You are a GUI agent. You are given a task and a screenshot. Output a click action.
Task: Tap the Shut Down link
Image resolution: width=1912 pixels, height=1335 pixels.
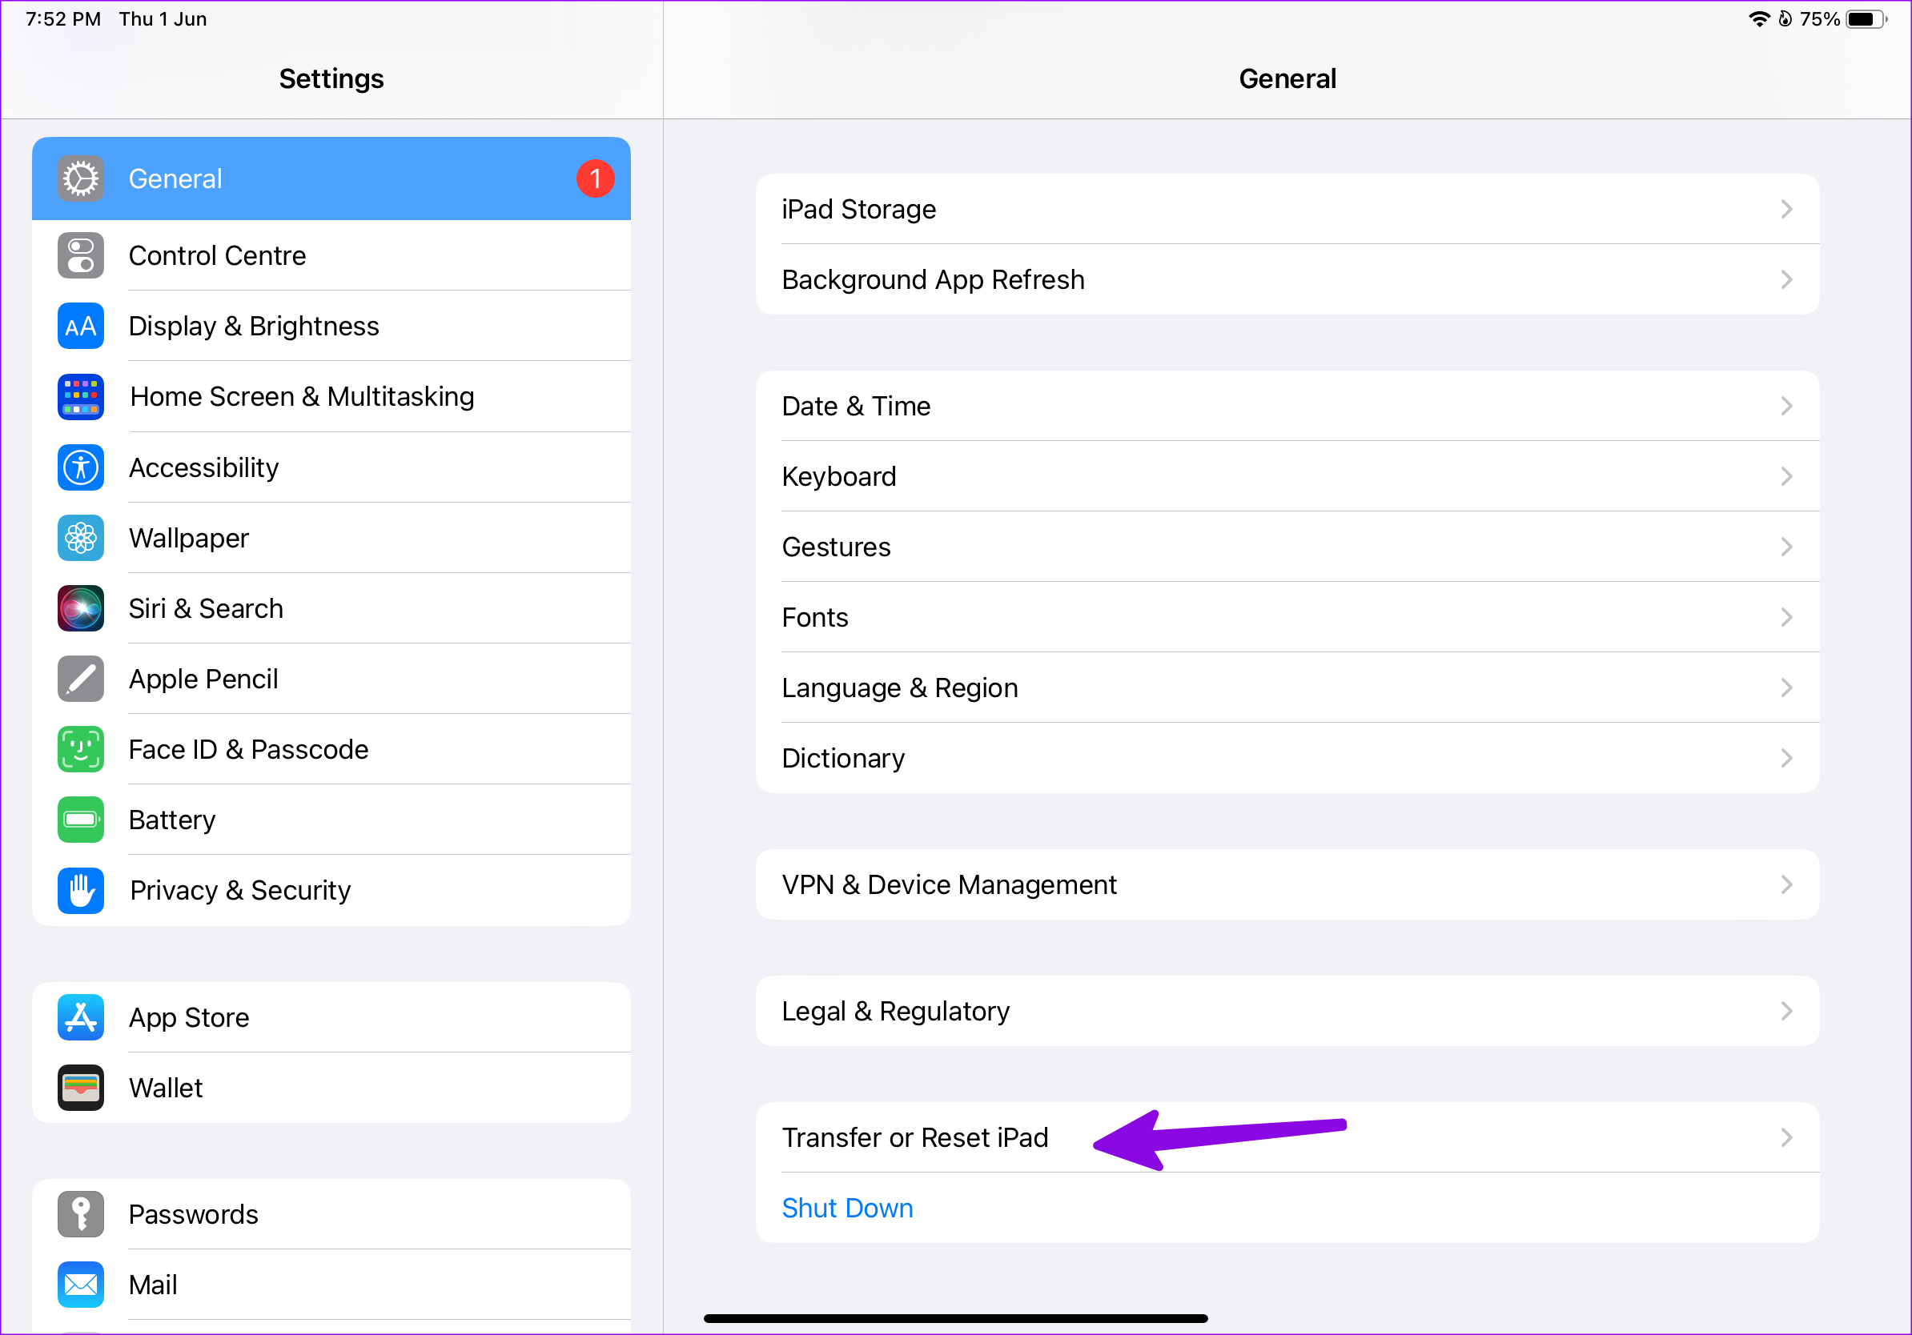(847, 1208)
